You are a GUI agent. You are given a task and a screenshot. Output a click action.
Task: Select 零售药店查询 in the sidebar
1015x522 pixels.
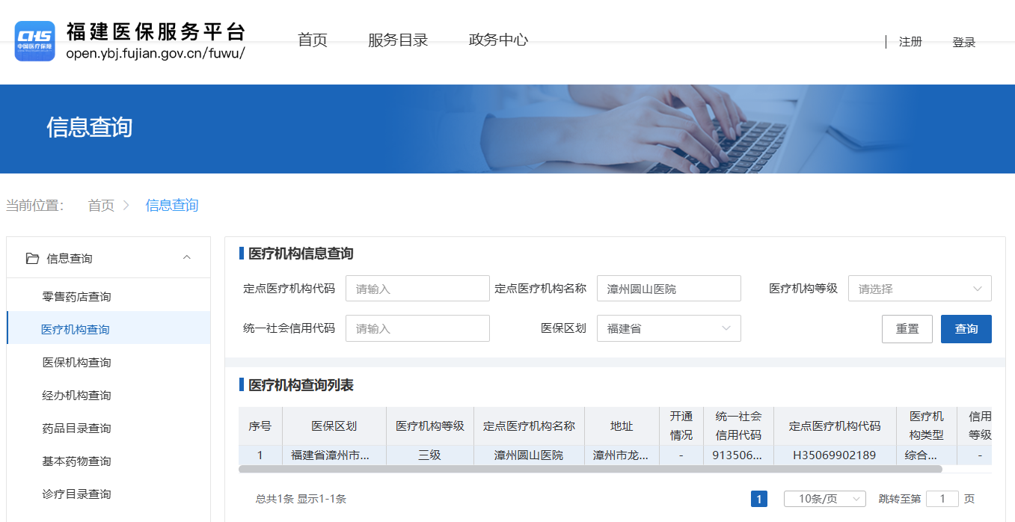point(76,297)
